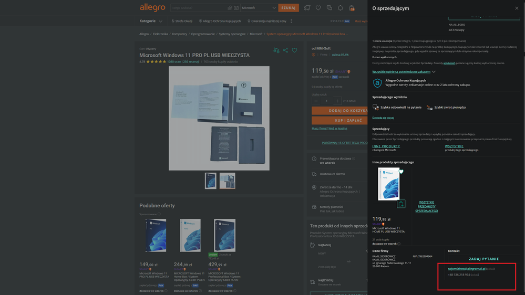Viewport: 525px width, 295px height.
Task: Open the 429,99 zł Windows 11 Professional Box offer
Action: (x=225, y=236)
